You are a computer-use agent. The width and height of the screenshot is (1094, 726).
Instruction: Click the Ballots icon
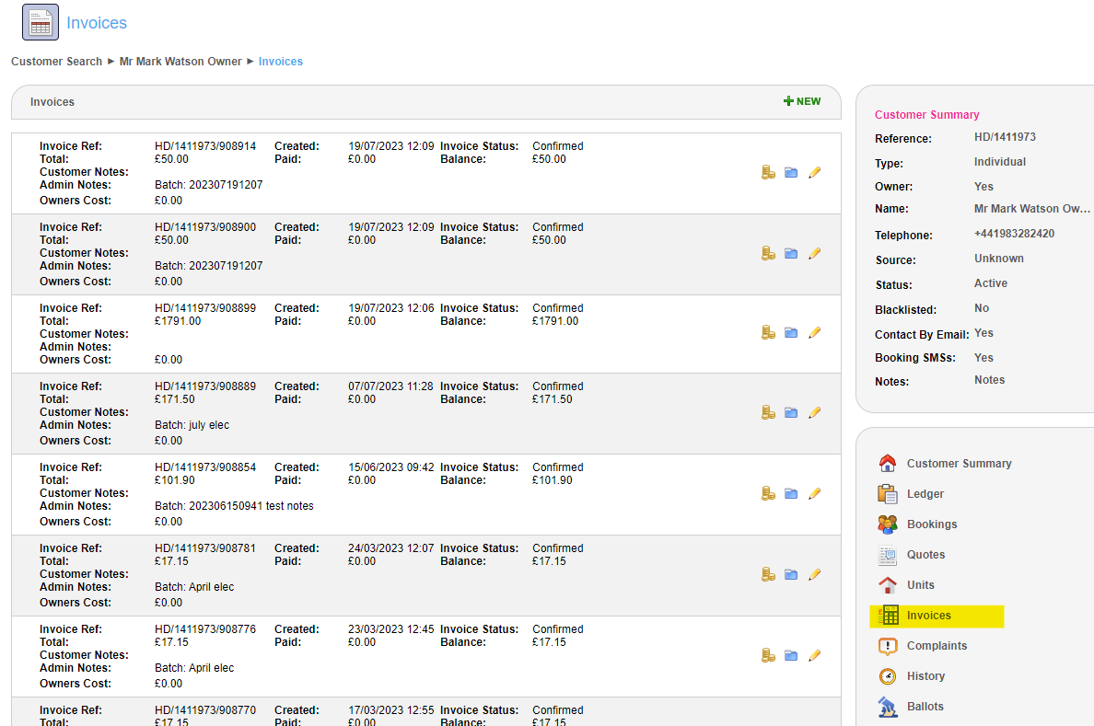point(888,707)
